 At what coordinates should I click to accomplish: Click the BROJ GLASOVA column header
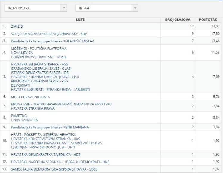pos(178,20)
